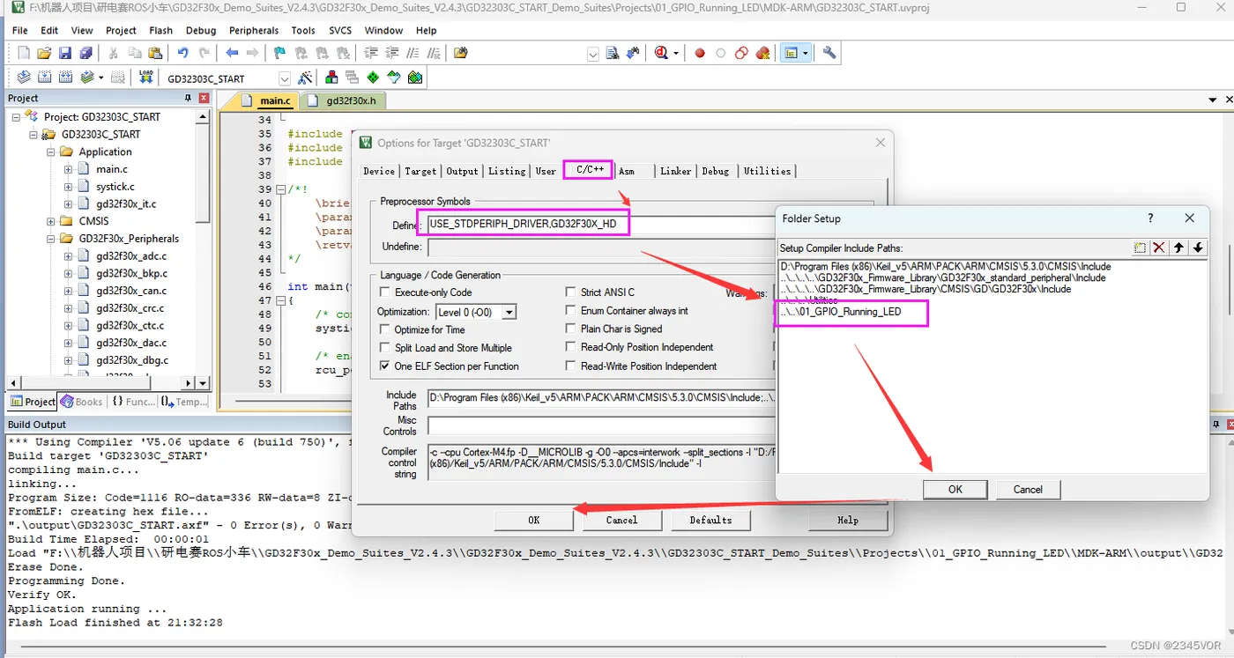Cancel the Folder Setup dialog
1234x658 pixels.
[x=1028, y=489]
